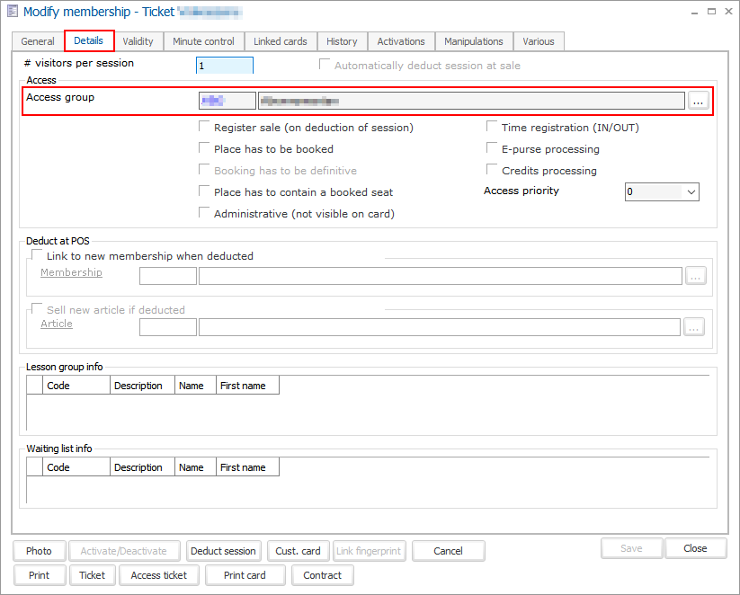Enable Link to new membership when deducted

(38, 256)
